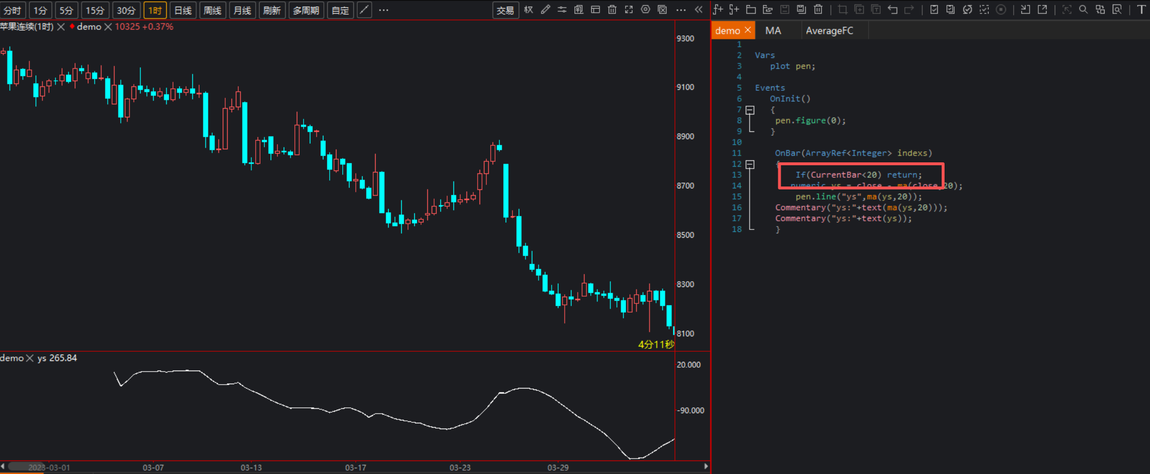Click the undo arrow in editor toolbar
This screenshot has width=1150, height=474.
click(892, 10)
